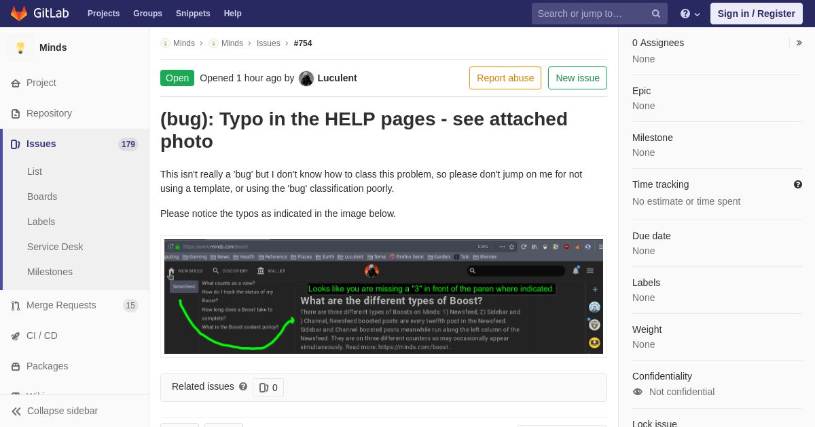Screen dimensions: 815x427
Task: Open the attached typo screenshot image
Action: (384, 296)
